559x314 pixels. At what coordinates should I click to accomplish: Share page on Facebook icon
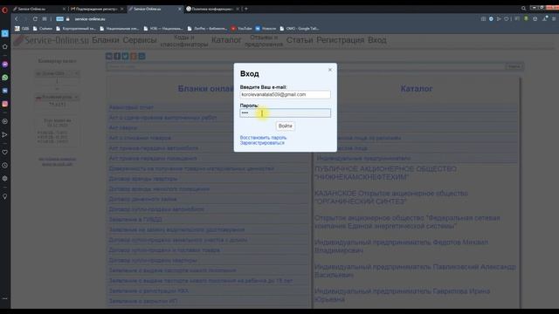tap(117, 56)
